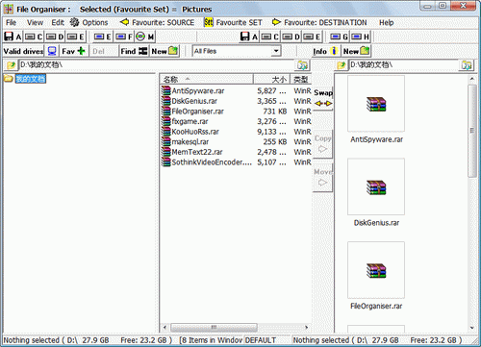Open the File menu

[11, 23]
